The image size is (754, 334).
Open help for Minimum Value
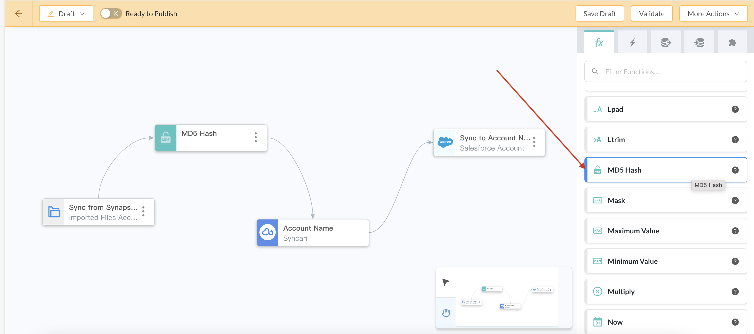pos(735,261)
